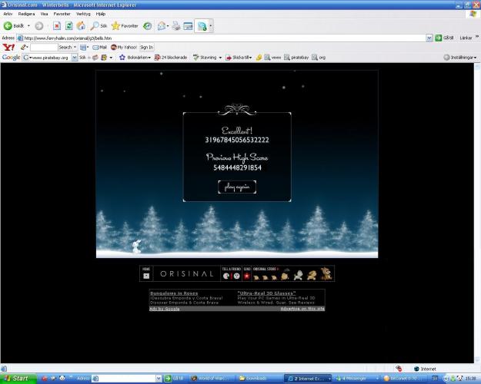Click the Send red star icon
Screen dimensions: 481x384
[x=246, y=276]
